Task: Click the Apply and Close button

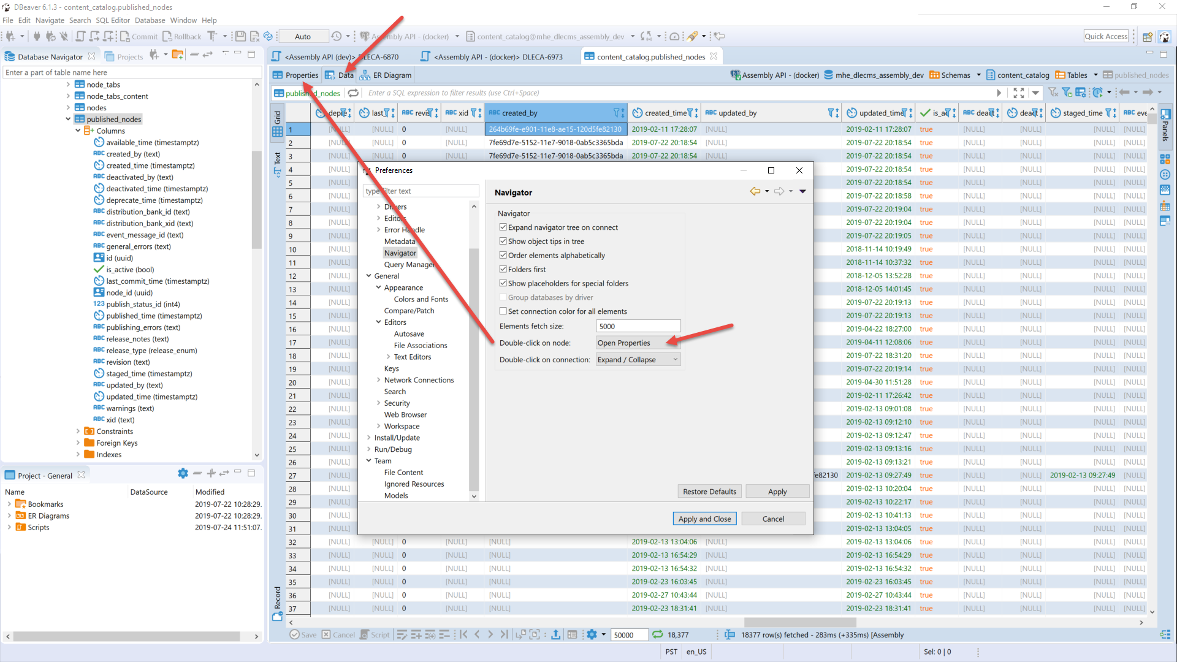Action: pyautogui.click(x=704, y=519)
